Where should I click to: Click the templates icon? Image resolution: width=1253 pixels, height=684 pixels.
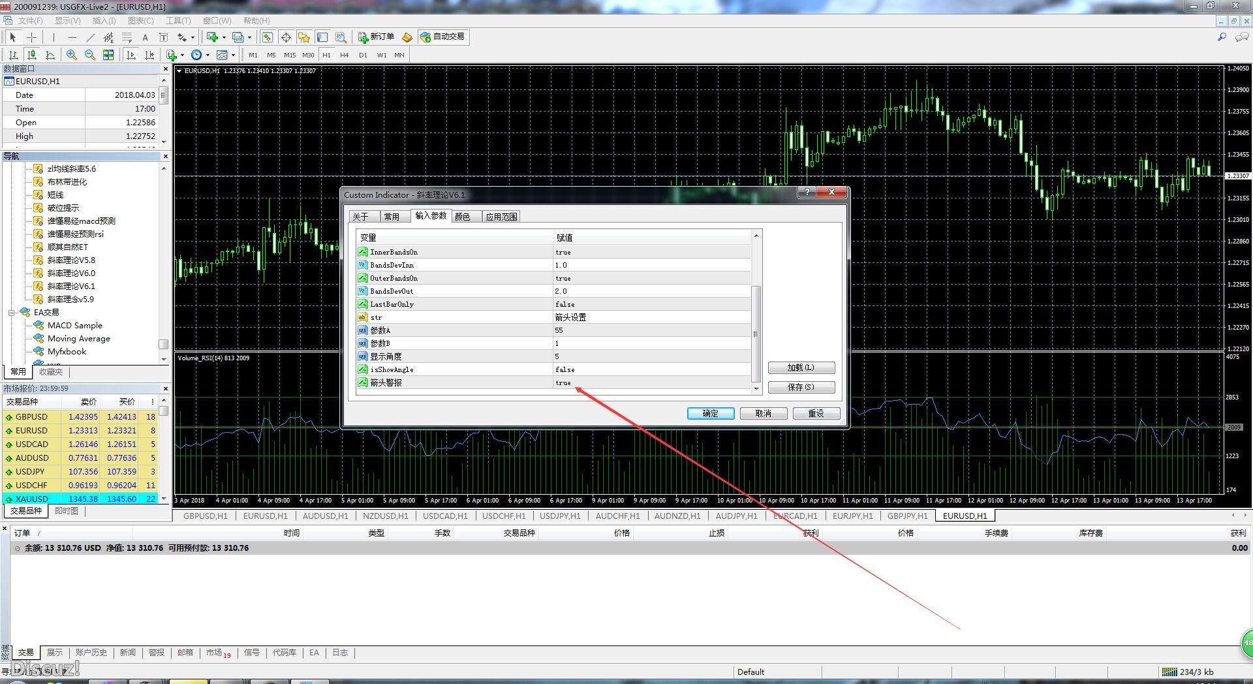222,55
